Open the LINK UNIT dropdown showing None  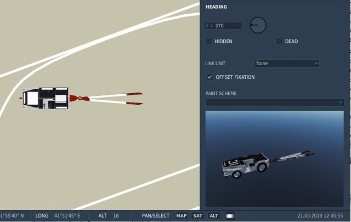[x=287, y=64]
